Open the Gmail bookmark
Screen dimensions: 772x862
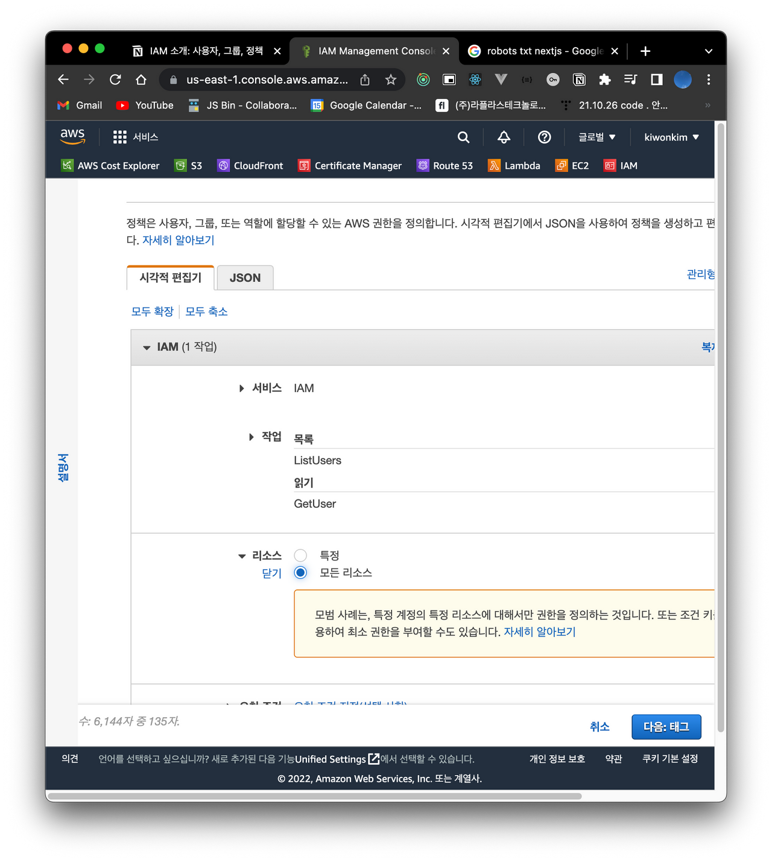tap(80, 105)
